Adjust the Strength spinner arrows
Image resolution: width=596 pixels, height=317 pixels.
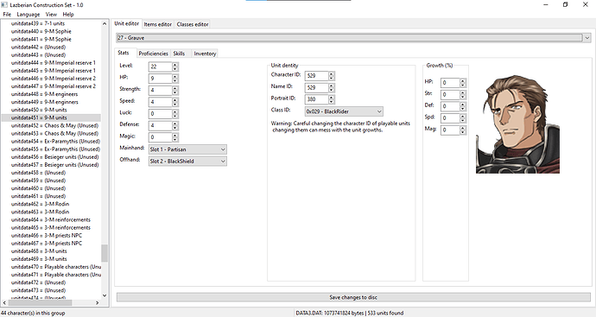pos(174,91)
